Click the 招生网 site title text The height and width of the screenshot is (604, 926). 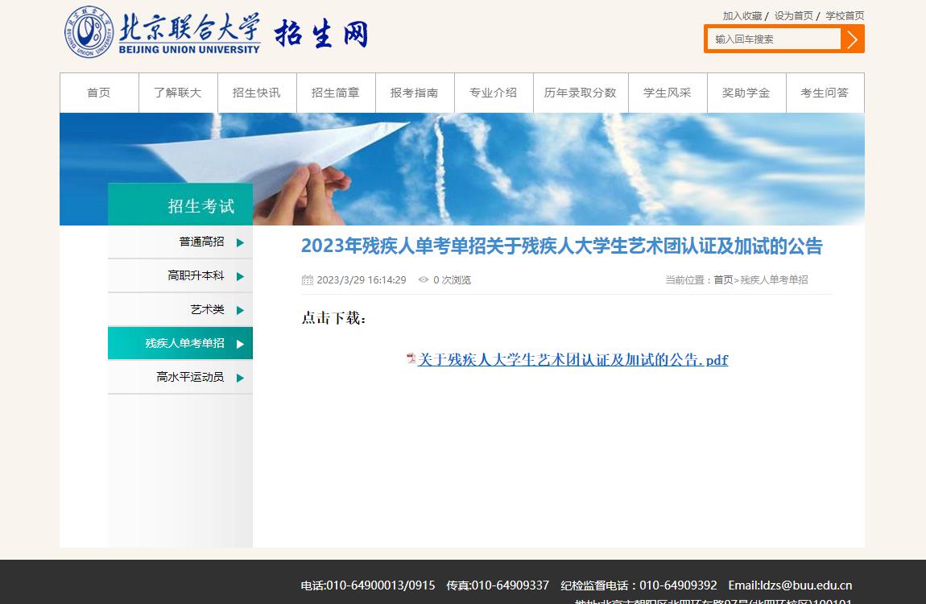[322, 33]
